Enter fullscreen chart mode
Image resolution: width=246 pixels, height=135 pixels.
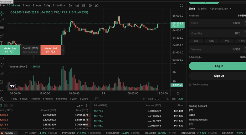tap(181, 5)
